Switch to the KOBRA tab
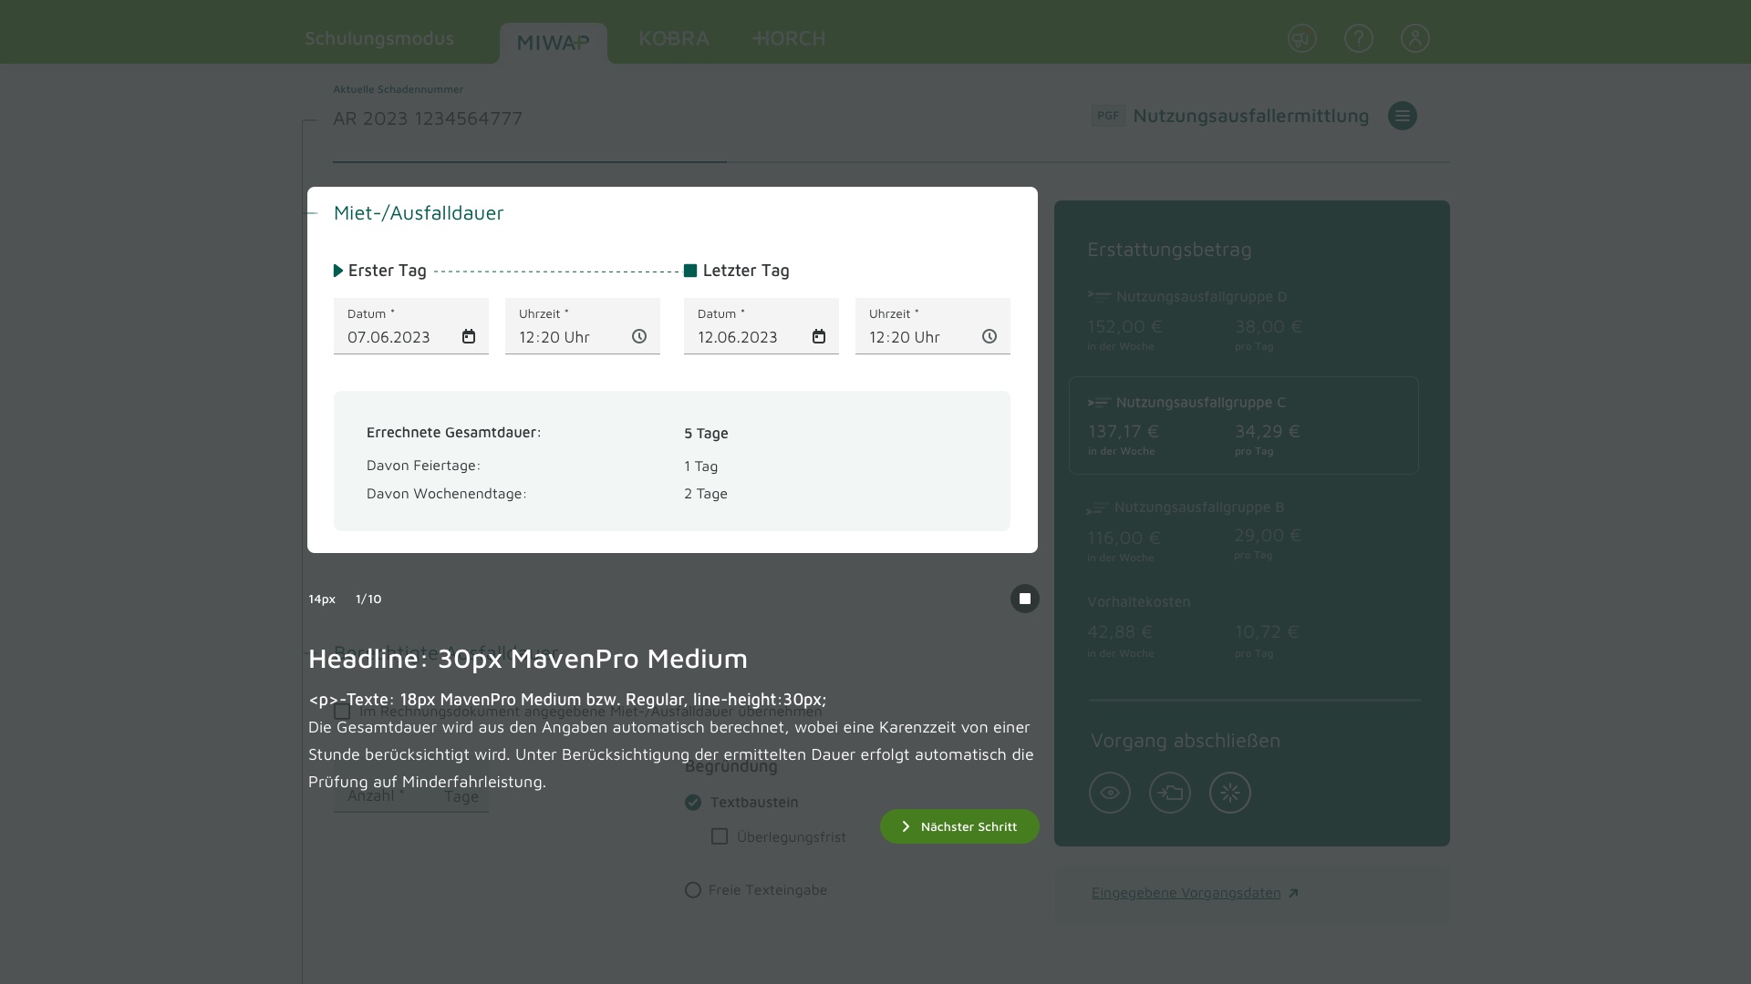 674,39
